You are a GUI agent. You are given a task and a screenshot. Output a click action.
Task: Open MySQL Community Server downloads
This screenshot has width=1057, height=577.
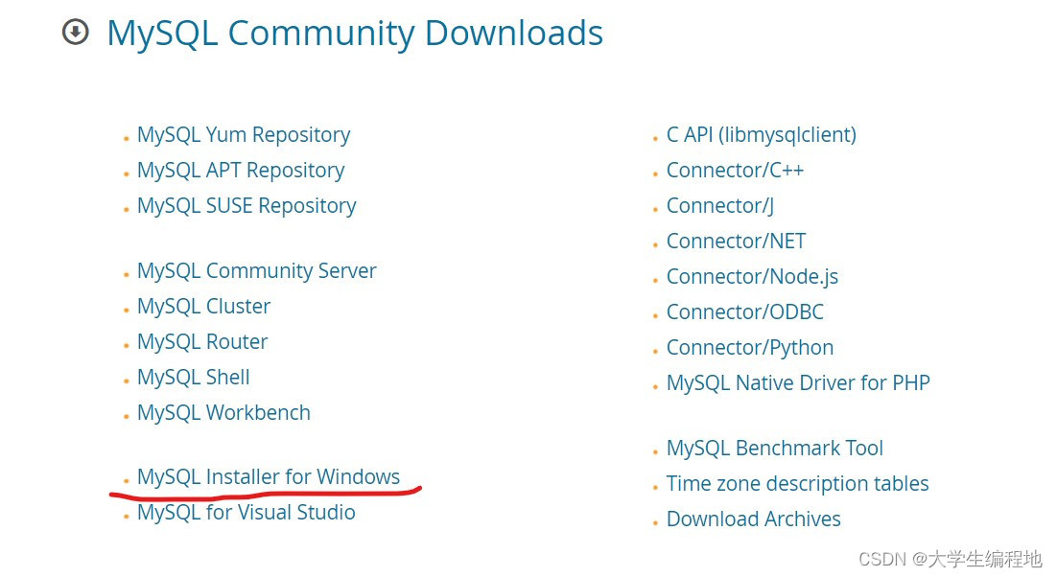click(257, 270)
